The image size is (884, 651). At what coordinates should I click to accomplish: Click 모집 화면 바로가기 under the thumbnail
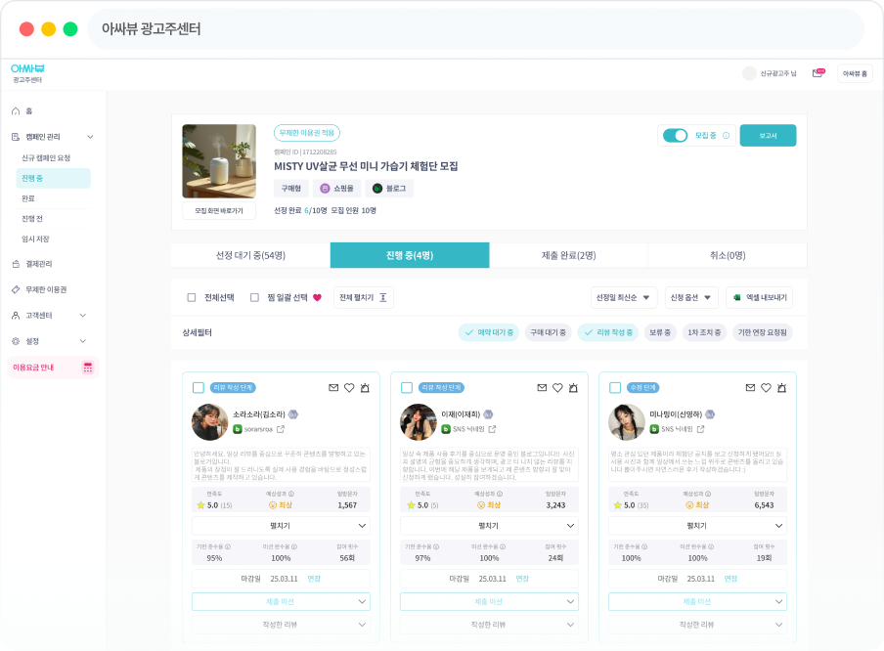[x=219, y=211]
